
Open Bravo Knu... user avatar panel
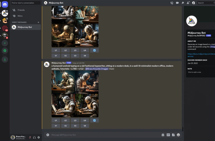click(x=13, y=137)
